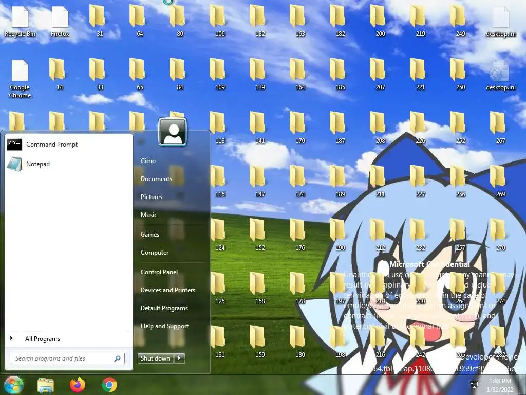
Task: Expand All Programs list
Action: (69, 338)
